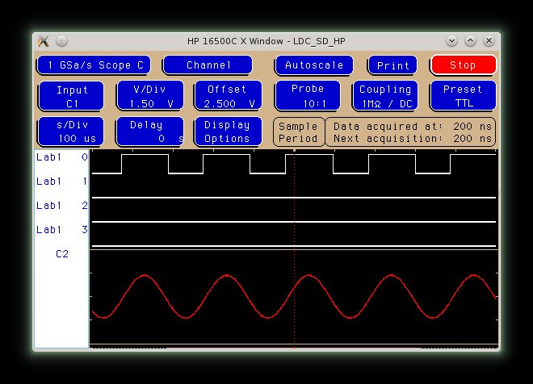Screen dimensions: 533x384
Task: Click the Print button
Action: pos(392,65)
